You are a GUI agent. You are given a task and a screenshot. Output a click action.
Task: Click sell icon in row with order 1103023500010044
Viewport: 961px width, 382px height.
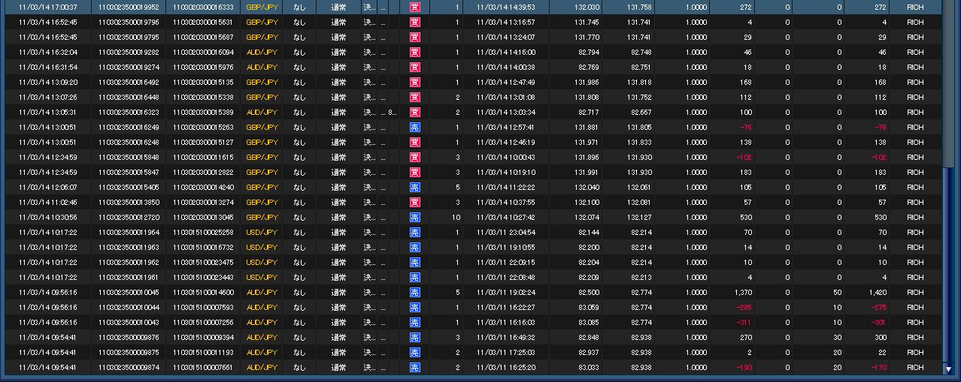click(414, 308)
